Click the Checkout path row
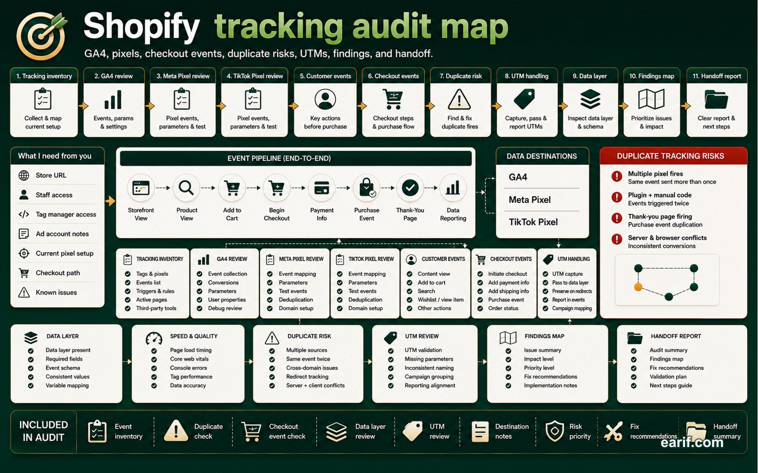 pos(57,273)
